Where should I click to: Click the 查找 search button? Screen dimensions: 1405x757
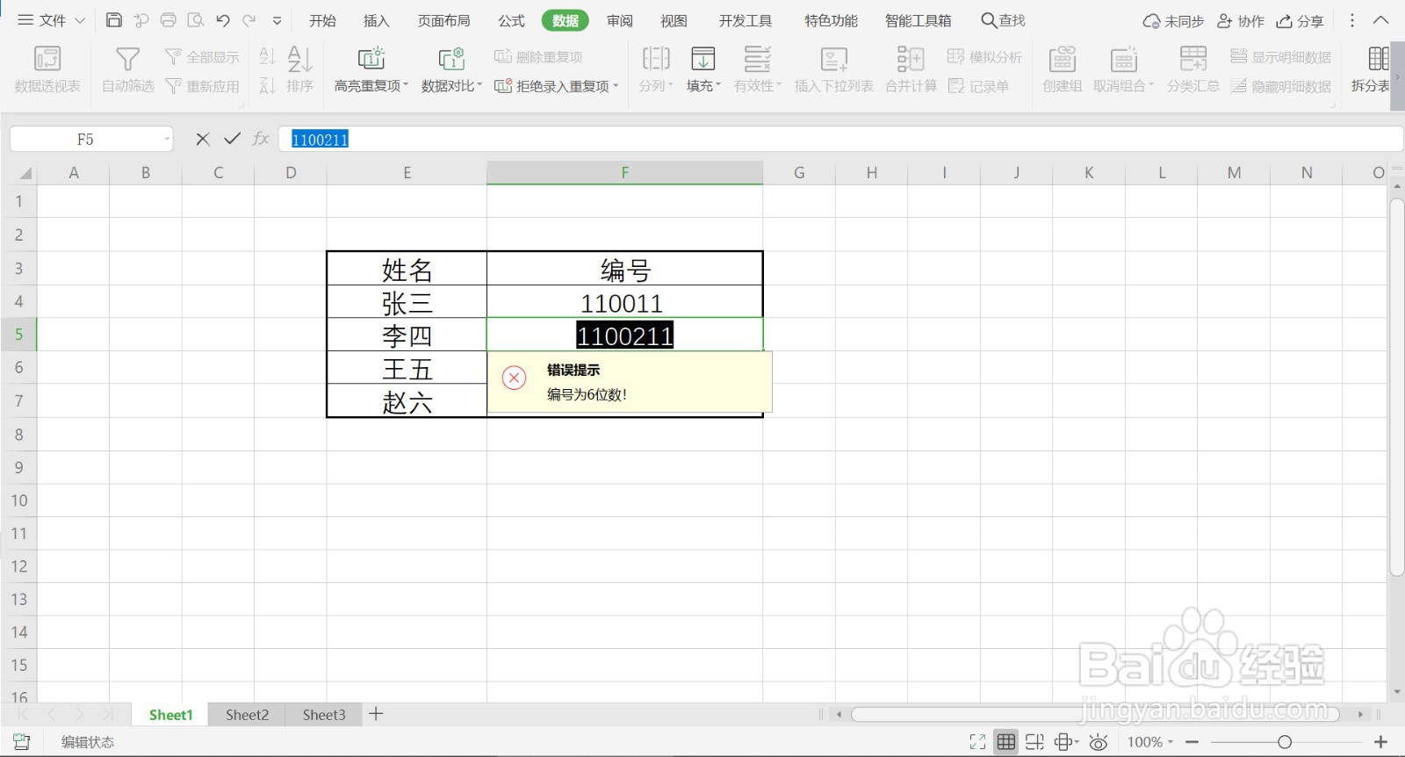coord(1003,20)
